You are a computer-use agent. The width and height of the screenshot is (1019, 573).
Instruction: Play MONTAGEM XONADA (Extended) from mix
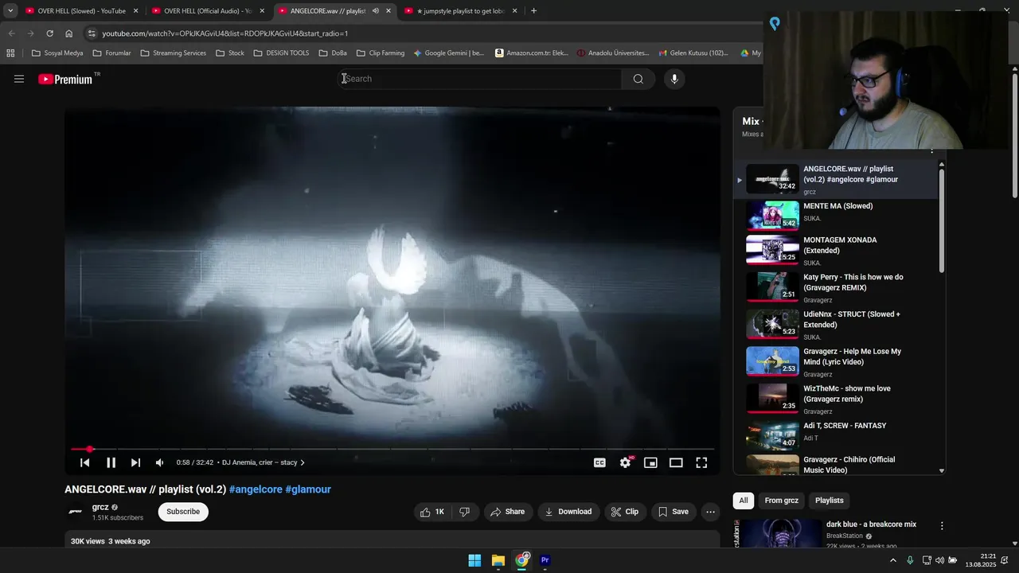pos(836,250)
